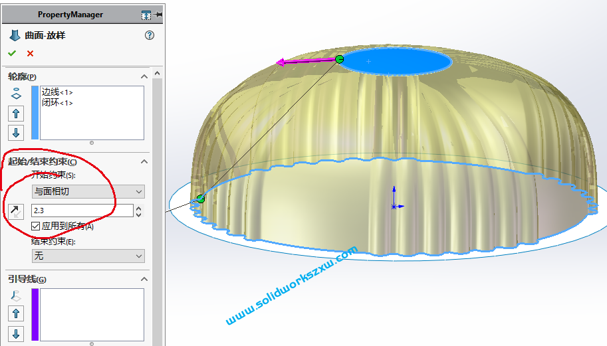This screenshot has height=346, width=607.
Task: Open help for 曲面-放样 feature
Action: pyautogui.click(x=150, y=35)
